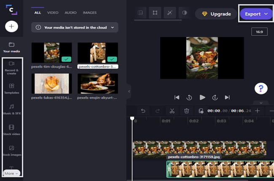Viewport: 274px width, 181px height.
Task: Switch to the IMAGES media tab
Action: 90,13
